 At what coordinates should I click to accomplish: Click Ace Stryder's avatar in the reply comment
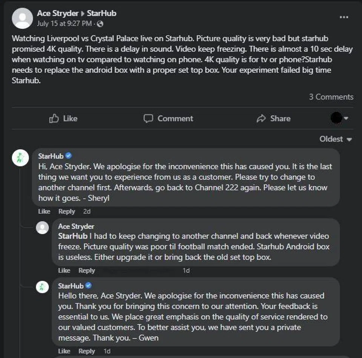pos(42,228)
